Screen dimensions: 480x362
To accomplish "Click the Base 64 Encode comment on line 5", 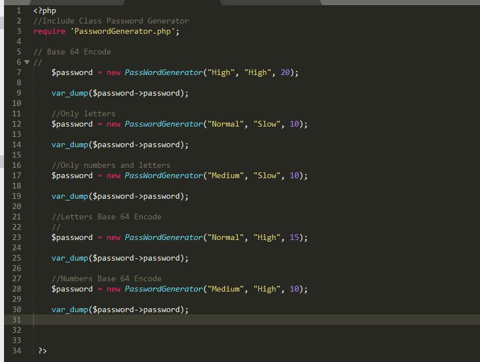I will [72, 52].
